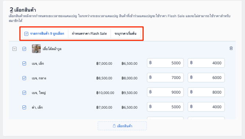The width and height of the screenshot is (245, 139).
Task: Click the ฿9,500.00 price text
Action: [x=130, y=93]
